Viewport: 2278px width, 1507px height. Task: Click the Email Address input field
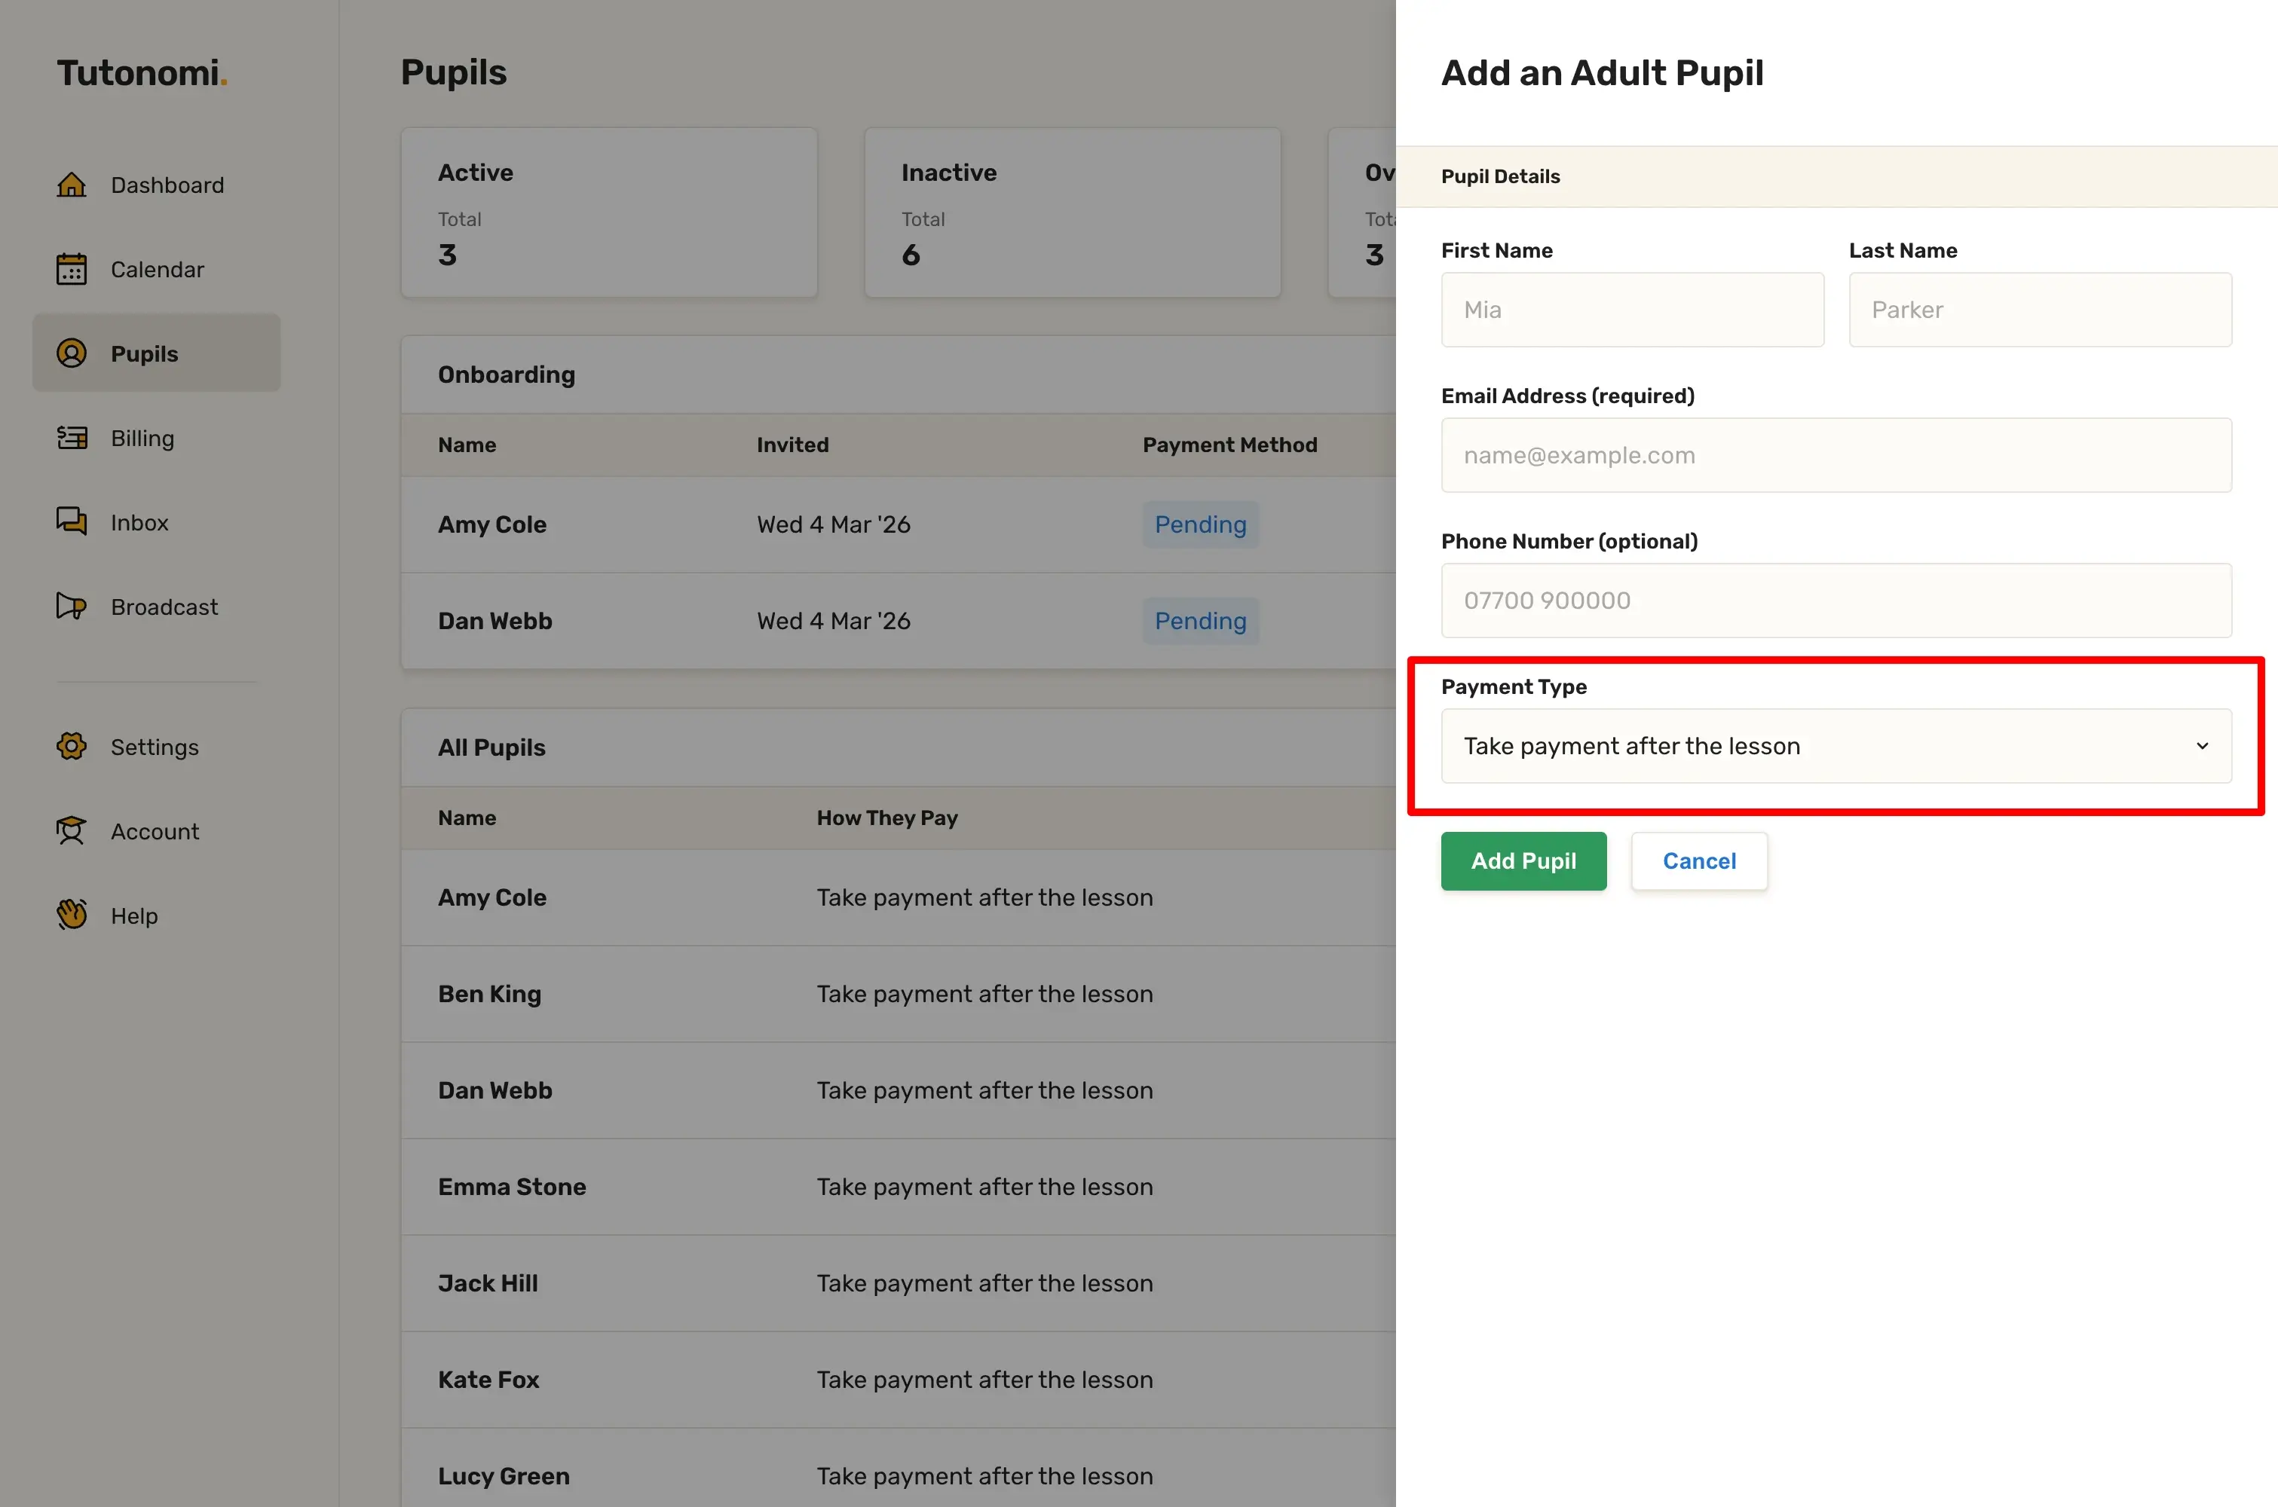tap(1835, 456)
